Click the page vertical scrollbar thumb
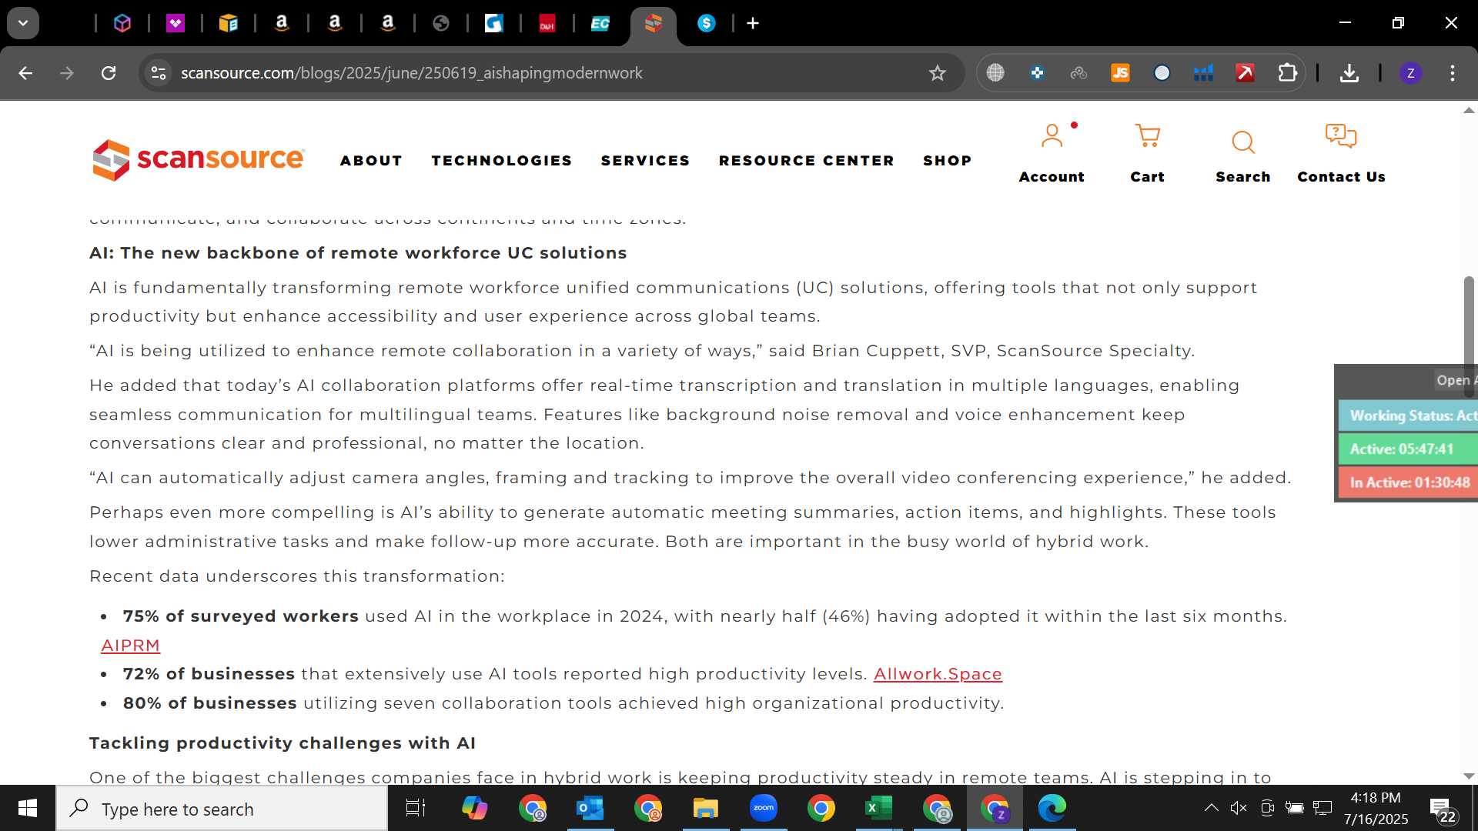Image resolution: width=1478 pixels, height=831 pixels. click(1469, 337)
